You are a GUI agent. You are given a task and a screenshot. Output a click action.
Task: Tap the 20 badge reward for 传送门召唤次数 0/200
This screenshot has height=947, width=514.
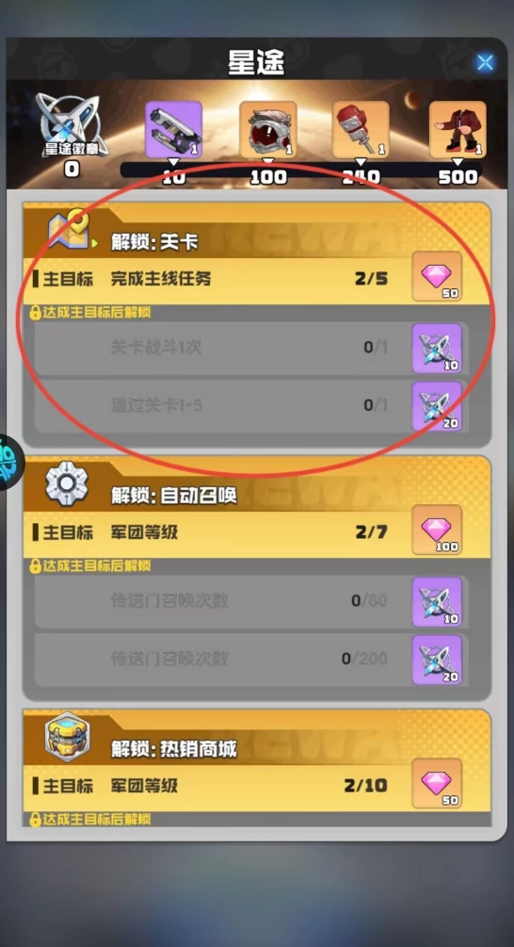437,660
